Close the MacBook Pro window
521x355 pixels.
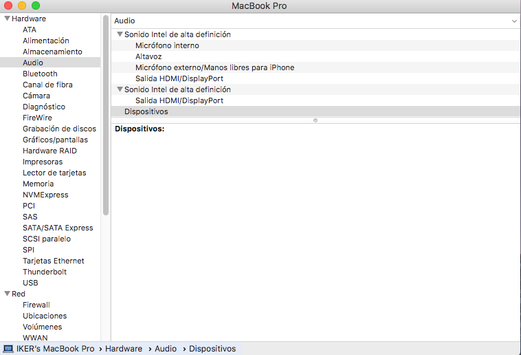[x=8, y=6]
